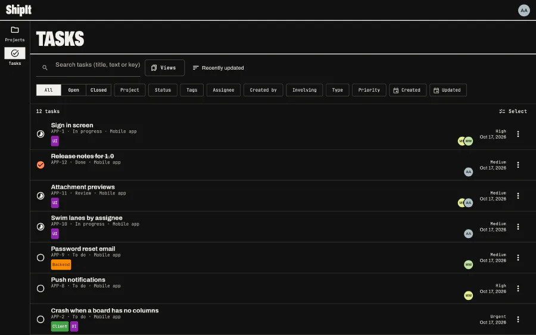
Task: Click the MM assignee avatar on Password reset email
Action: coord(468,265)
